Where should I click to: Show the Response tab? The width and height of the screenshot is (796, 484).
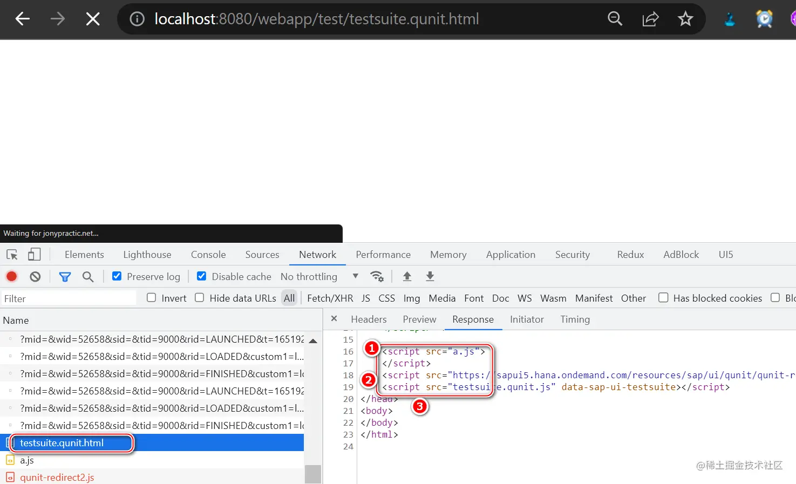[x=473, y=319]
